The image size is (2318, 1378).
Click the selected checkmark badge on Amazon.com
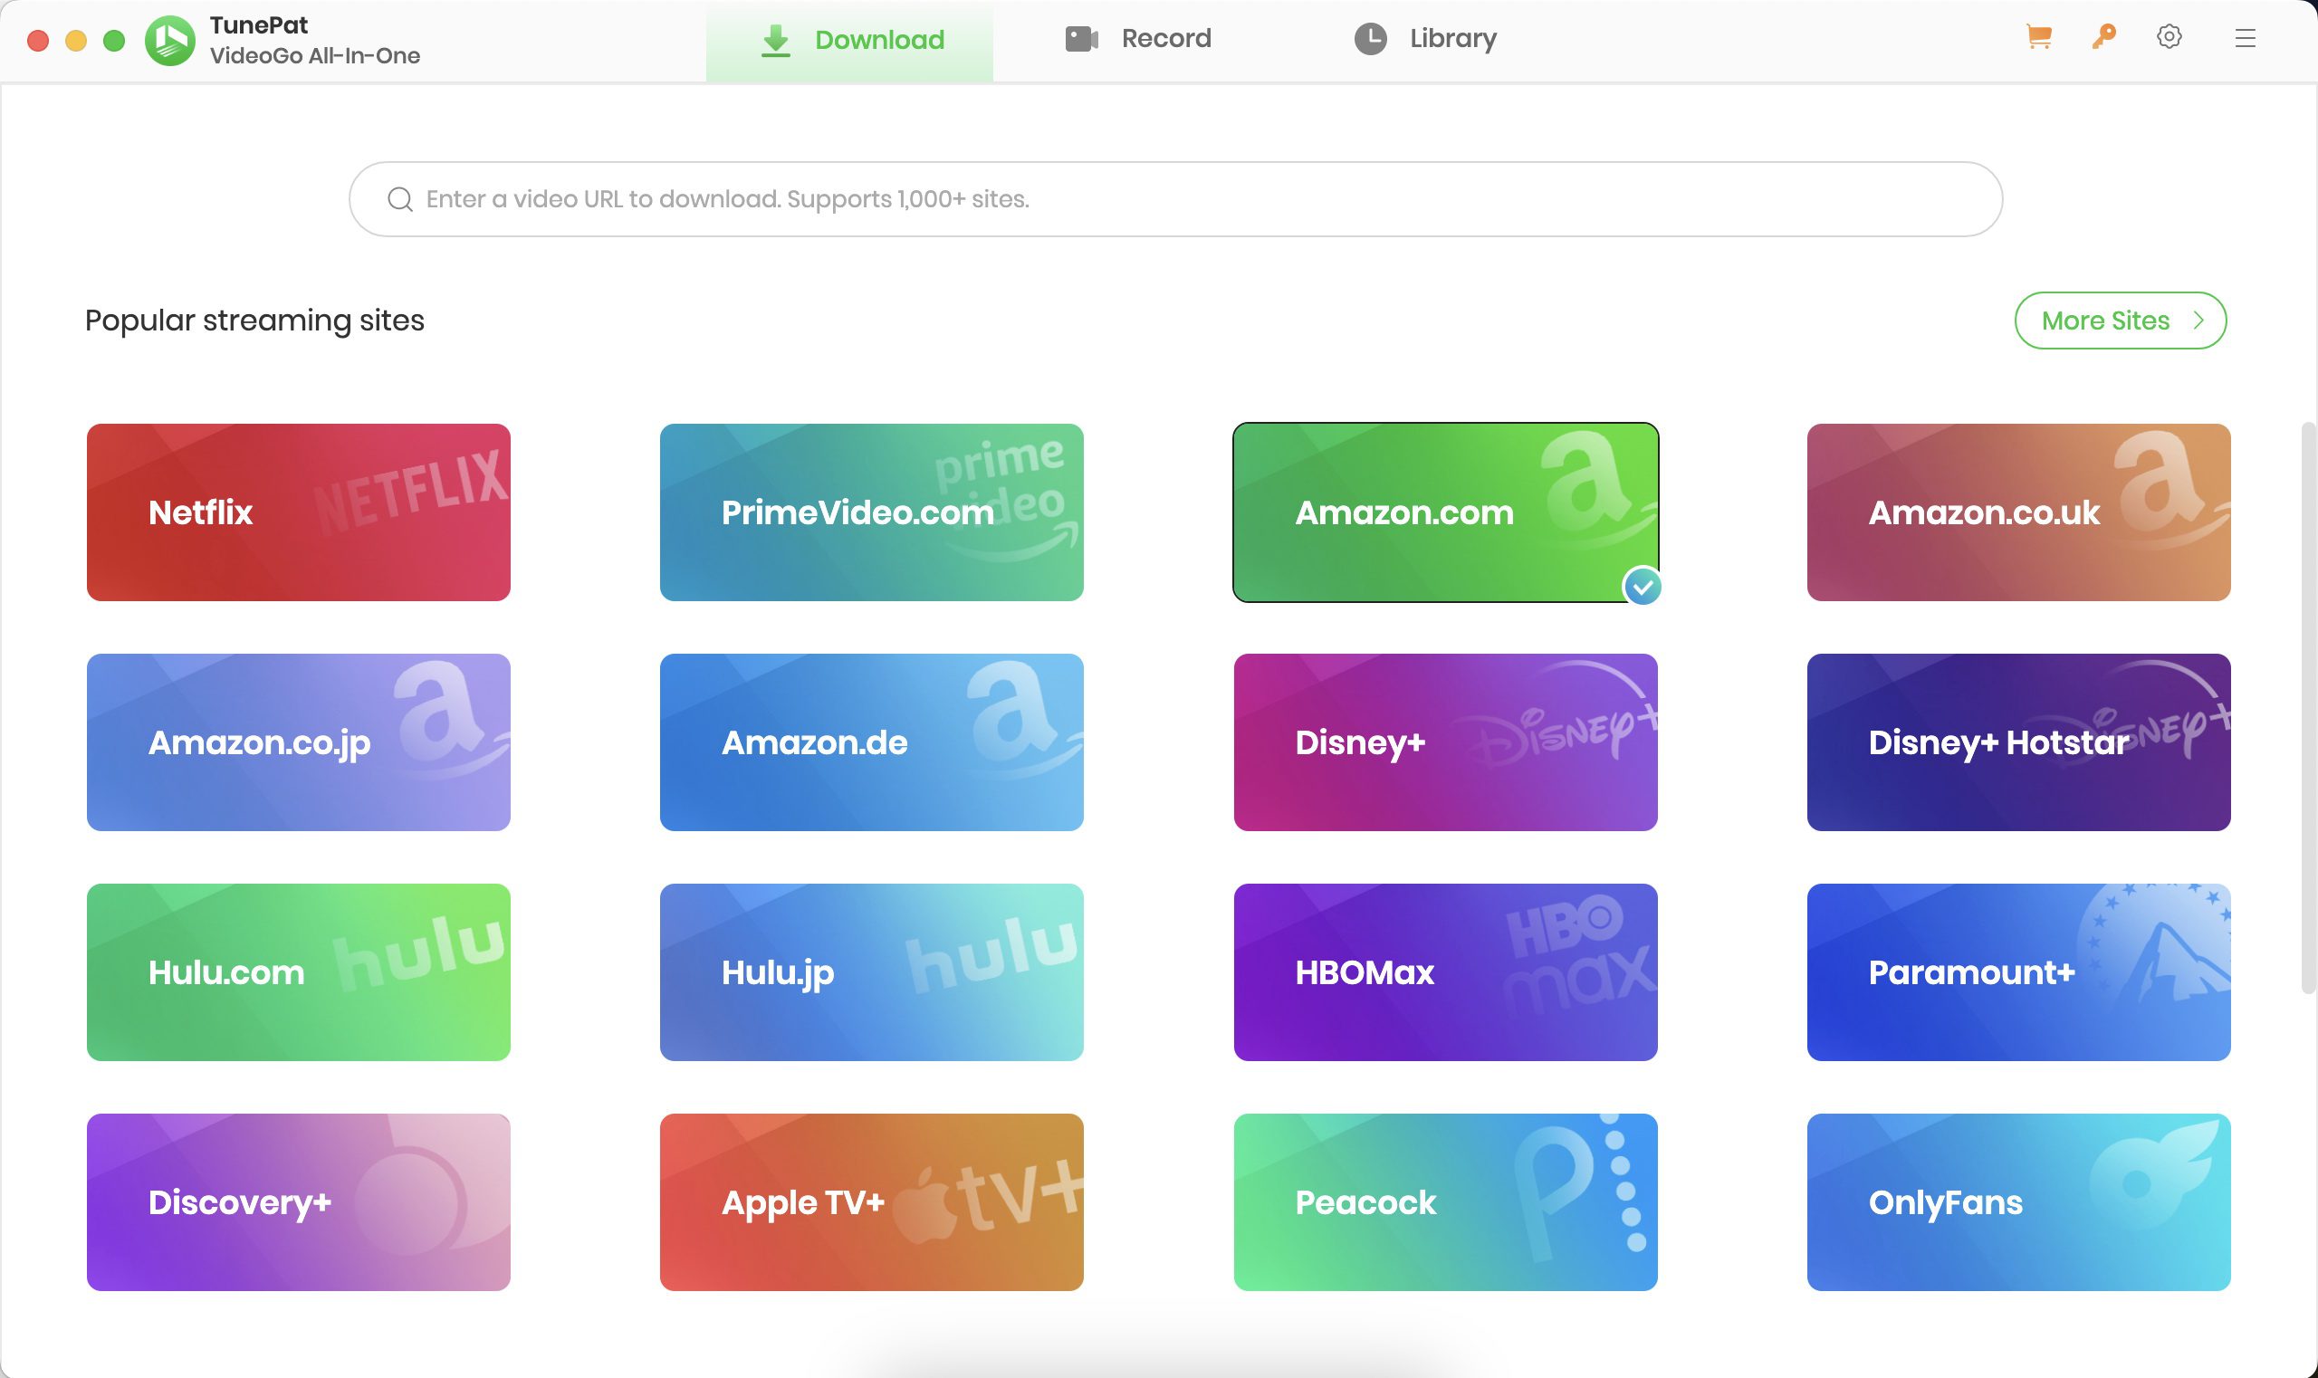(x=1642, y=587)
